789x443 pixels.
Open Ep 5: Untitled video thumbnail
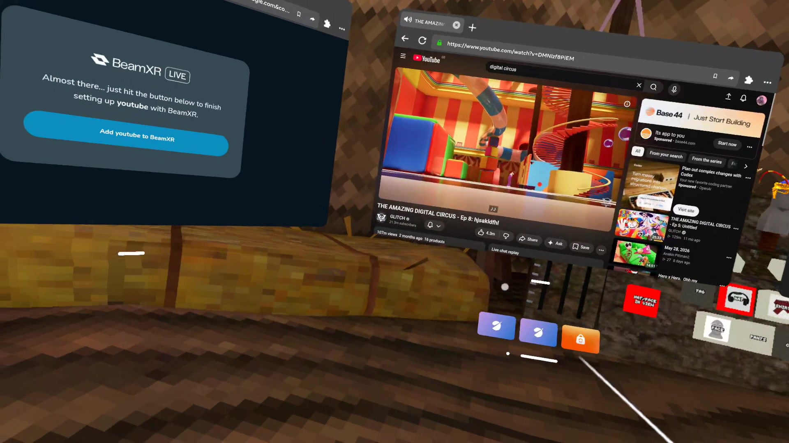pos(641,225)
